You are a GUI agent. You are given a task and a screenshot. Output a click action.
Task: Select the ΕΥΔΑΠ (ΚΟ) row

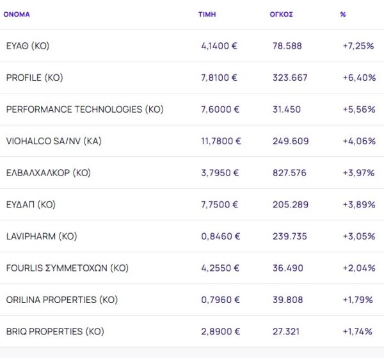pyautogui.click(x=31, y=205)
